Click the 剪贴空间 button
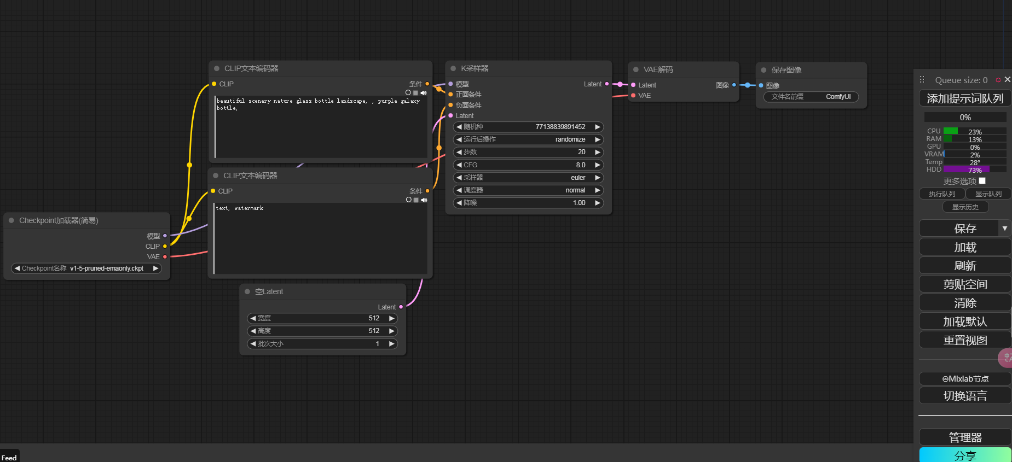Screen dimensions: 1012x462 tap(965, 284)
